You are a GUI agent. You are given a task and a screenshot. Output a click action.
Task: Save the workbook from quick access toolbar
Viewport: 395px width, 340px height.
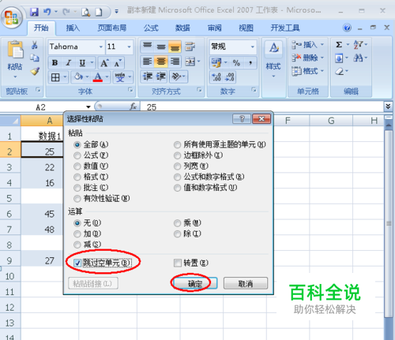click(x=34, y=12)
